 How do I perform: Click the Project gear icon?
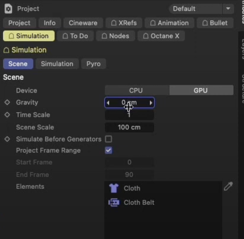click(8, 9)
